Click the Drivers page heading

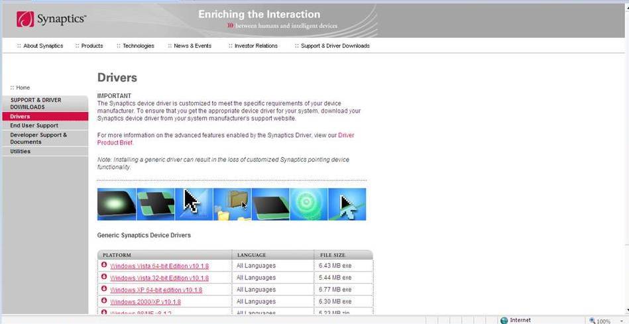(117, 78)
